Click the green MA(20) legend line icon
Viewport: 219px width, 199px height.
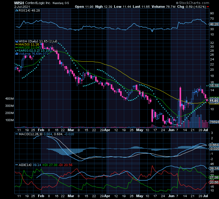pos(16,47)
